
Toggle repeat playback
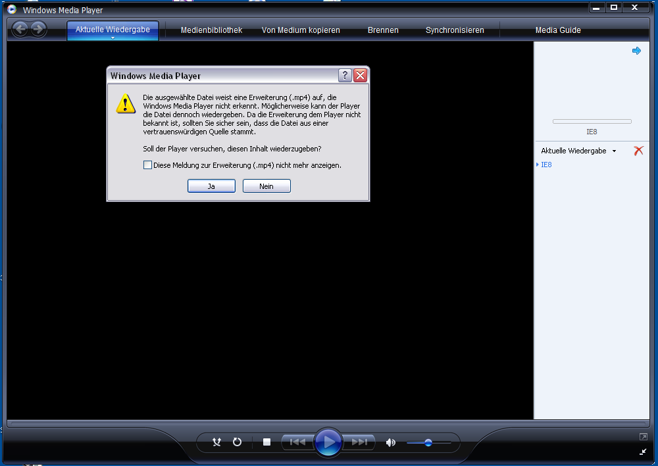pyautogui.click(x=237, y=442)
